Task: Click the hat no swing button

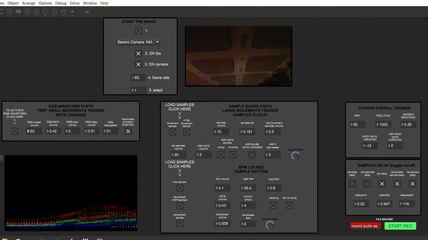Action: (x=290, y=205)
